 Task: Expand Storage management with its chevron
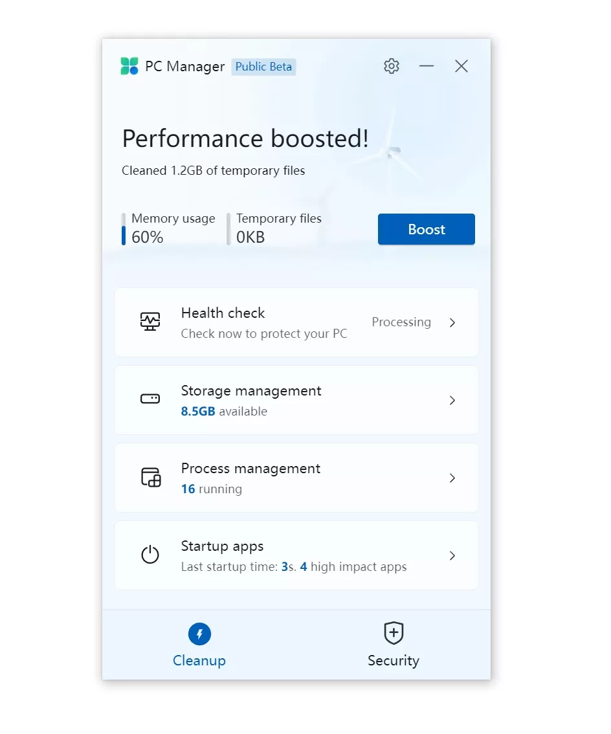tap(452, 400)
